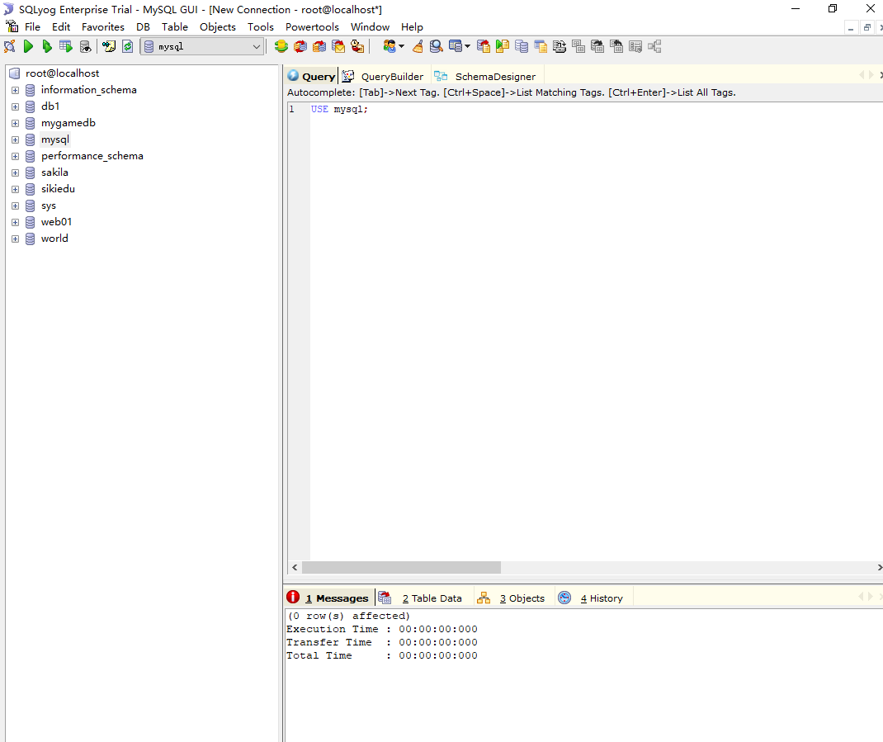The height and width of the screenshot is (742, 883).
Task: Select the sakila database label
Action: 54,173
